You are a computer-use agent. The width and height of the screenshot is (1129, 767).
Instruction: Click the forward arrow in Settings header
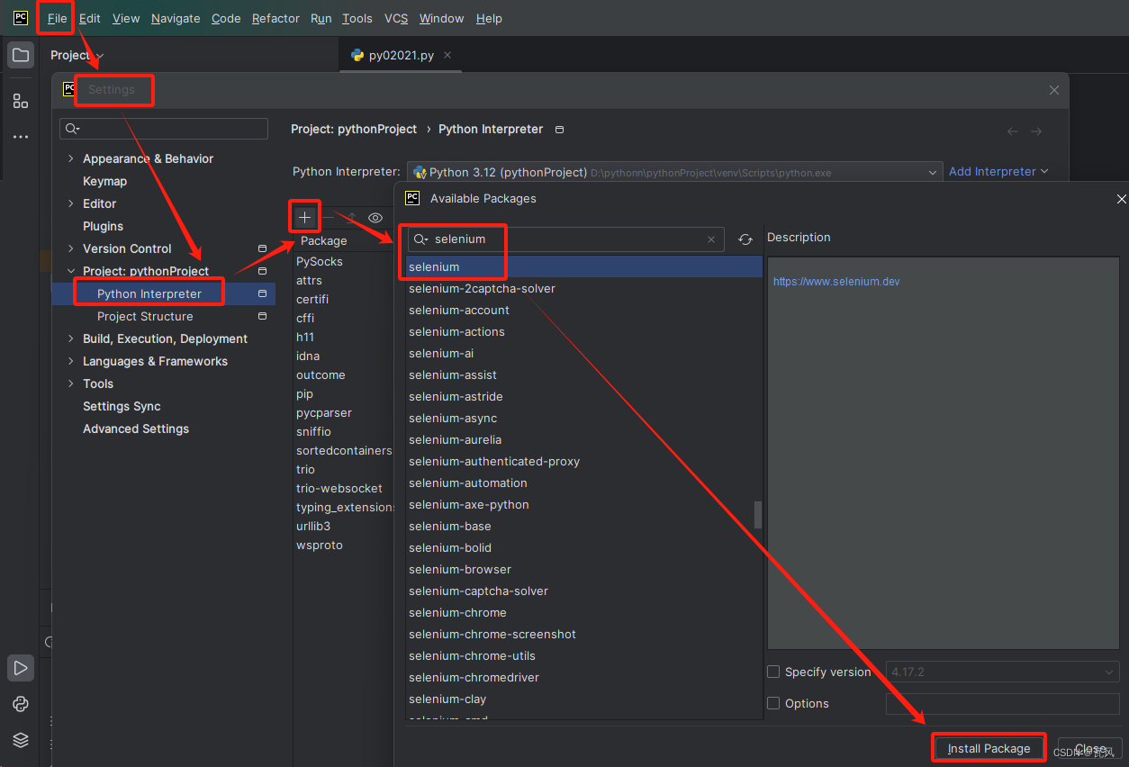(x=1036, y=131)
